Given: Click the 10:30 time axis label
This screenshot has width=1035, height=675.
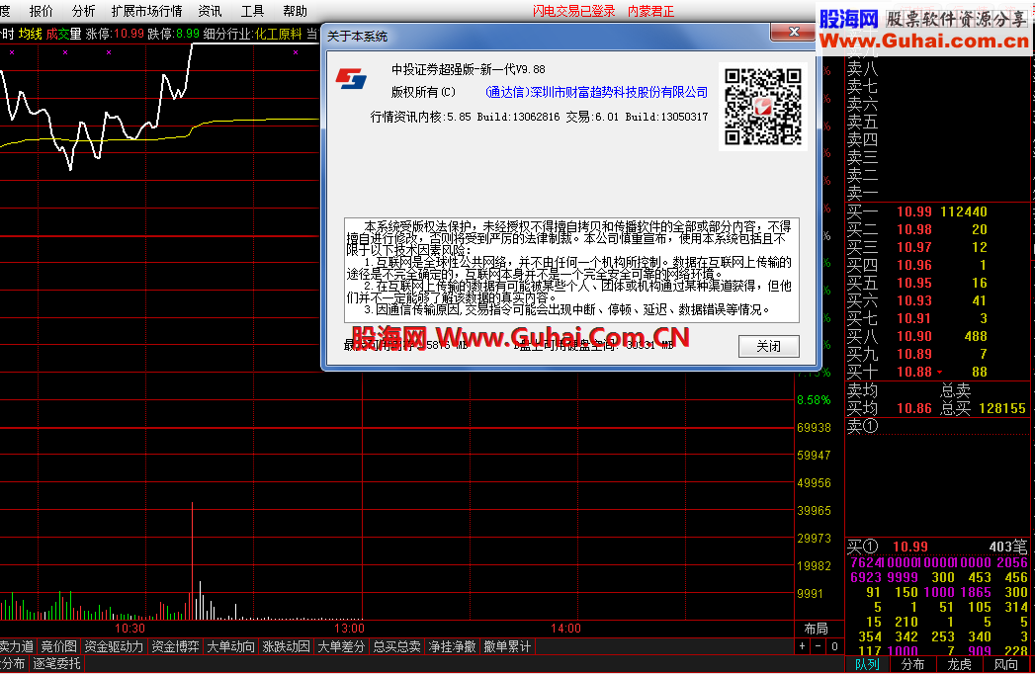Looking at the screenshot, I should 130,629.
